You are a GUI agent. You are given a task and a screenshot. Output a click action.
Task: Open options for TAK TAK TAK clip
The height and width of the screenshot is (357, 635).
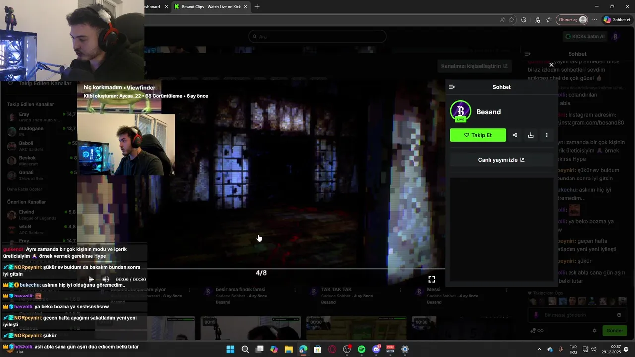click(x=400, y=290)
